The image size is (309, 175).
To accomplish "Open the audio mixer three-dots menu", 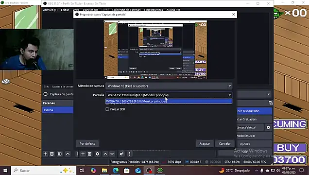I will [129, 154].
